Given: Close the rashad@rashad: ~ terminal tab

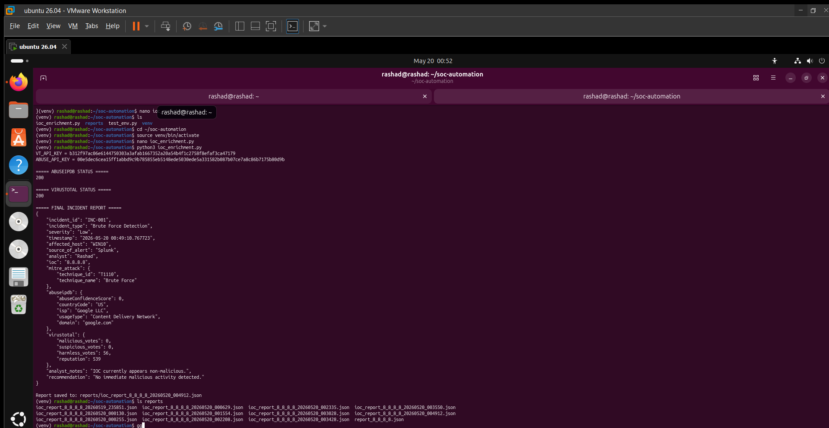Looking at the screenshot, I should [425, 96].
